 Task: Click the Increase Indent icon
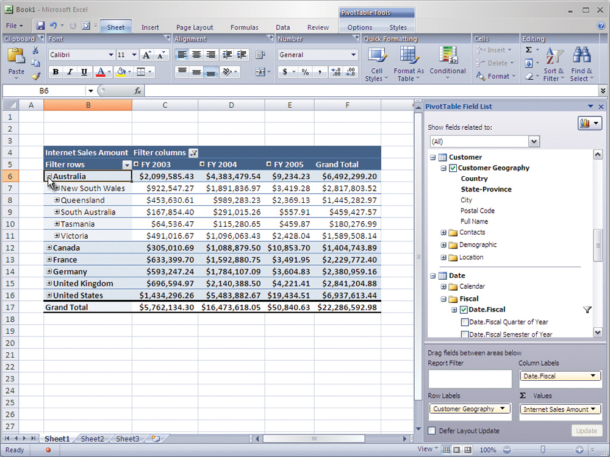pyautogui.click(x=242, y=55)
